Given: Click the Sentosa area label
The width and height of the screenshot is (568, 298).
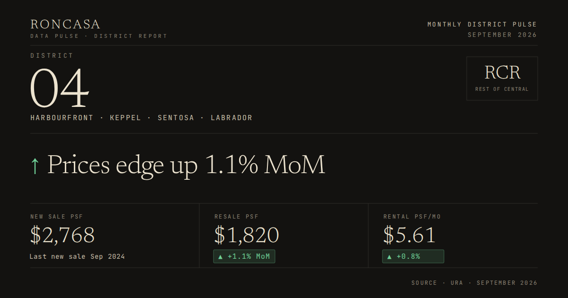Looking at the screenshot, I should pyautogui.click(x=176, y=118).
